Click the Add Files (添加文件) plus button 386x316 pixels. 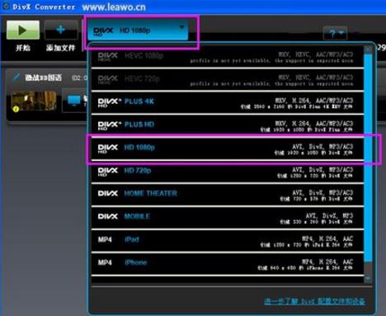point(61,30)
